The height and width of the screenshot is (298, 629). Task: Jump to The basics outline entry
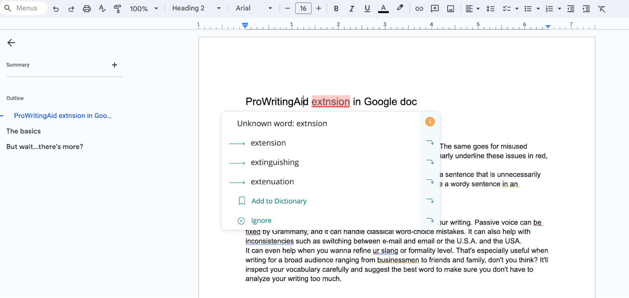[x=24, y=131]
